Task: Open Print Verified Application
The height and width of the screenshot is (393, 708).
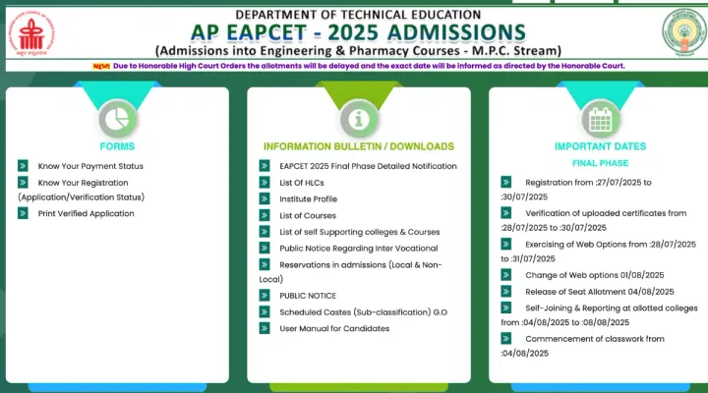Action: 86,213
